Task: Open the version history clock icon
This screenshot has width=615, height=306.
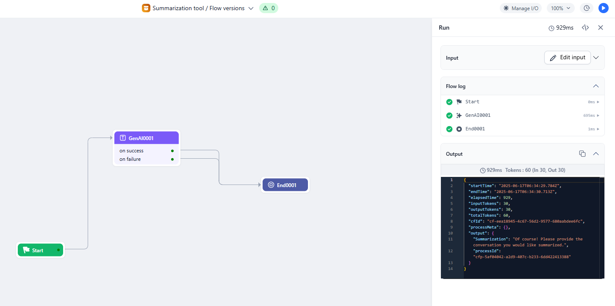Action: click(x=587, y=8)
